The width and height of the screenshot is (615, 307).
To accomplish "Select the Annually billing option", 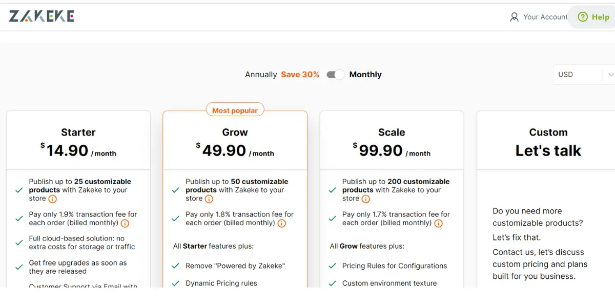I will coord(261,75).
